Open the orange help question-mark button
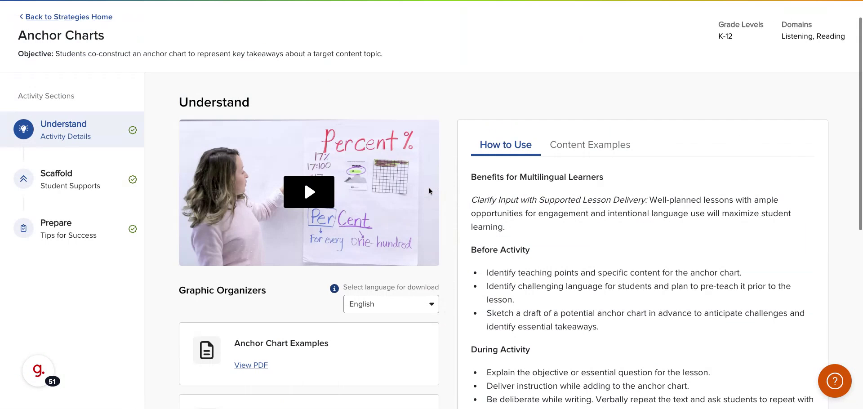 (x=834, y=381)
